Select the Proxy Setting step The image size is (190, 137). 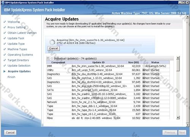coord(16,27)
